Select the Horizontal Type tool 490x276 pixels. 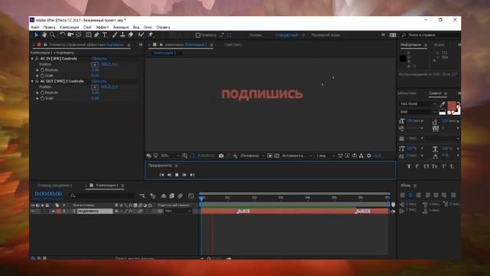click(105, 34)
